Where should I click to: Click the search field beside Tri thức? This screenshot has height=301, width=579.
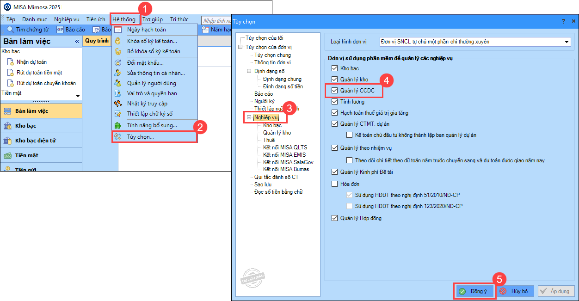click(216, 20)
